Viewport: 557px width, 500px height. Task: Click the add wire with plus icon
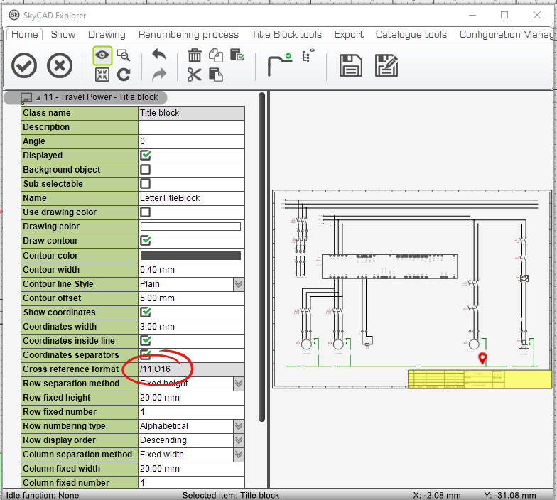coord(280,65)
